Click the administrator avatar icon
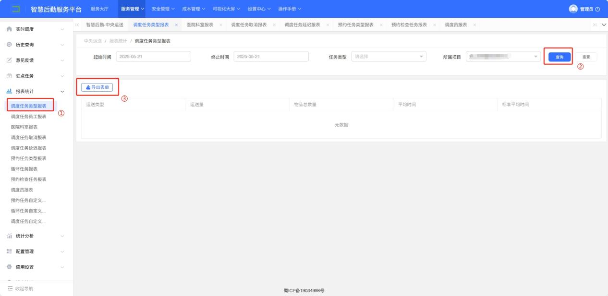The height and width of the screenshot is (296, 608). [573, 9]
